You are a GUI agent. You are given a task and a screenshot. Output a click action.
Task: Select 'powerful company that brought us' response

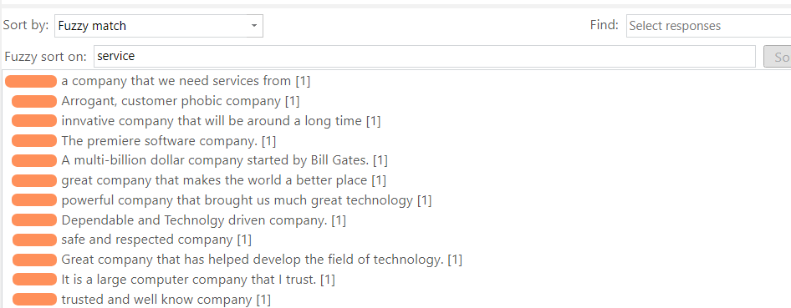tap(246, 200)
